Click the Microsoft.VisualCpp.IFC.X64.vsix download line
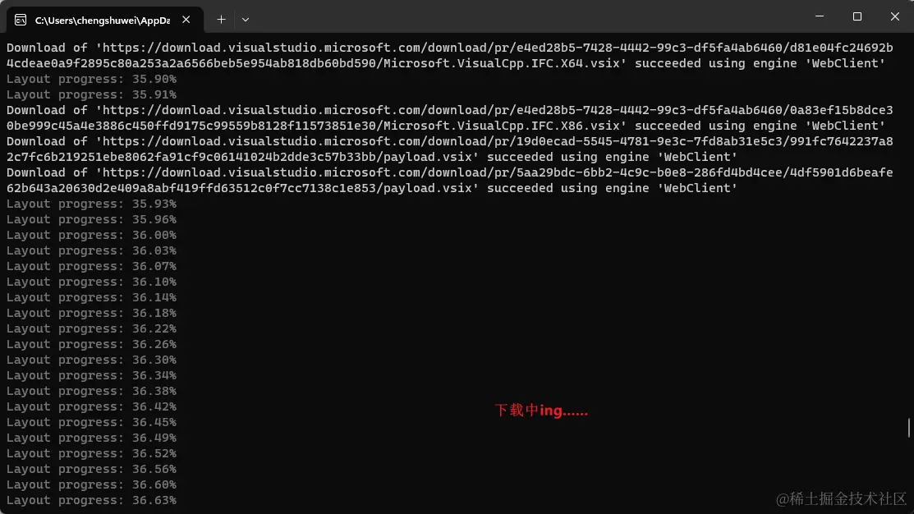Viewport: 914px width, 514px height. [449, 55]
